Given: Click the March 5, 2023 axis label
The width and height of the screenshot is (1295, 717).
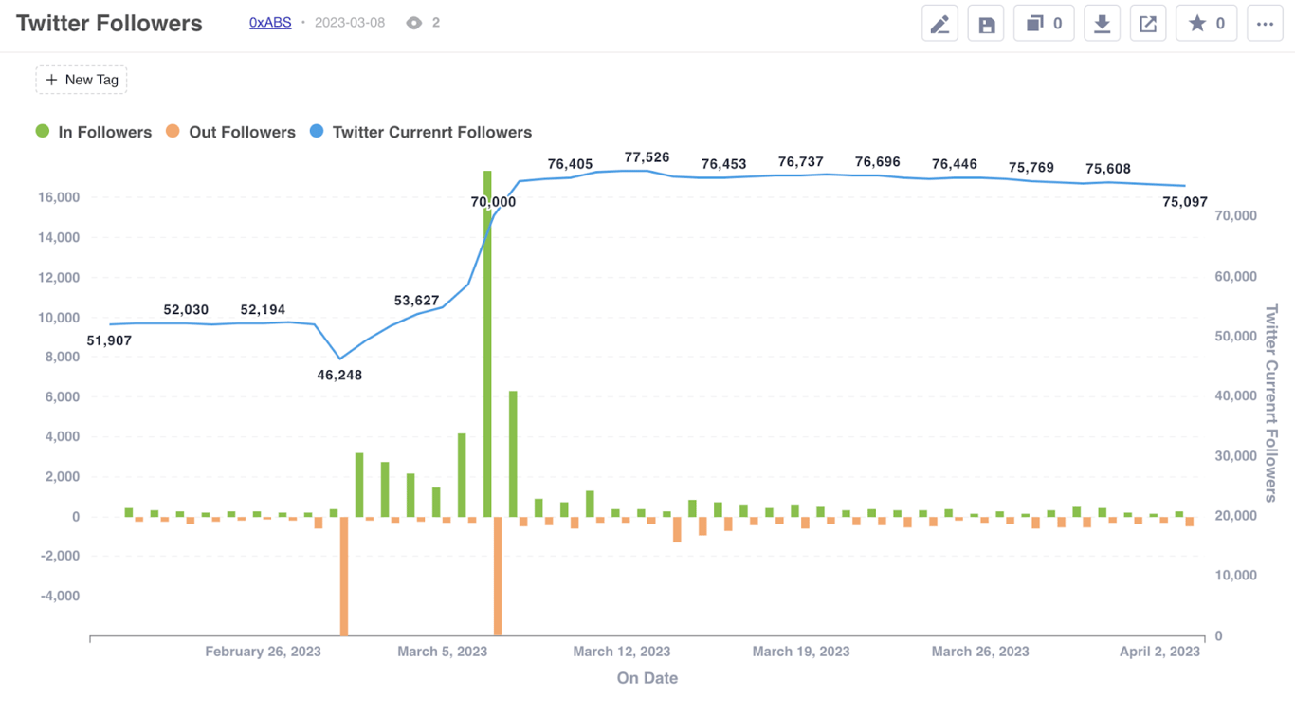Looking at the screenshot, I should point(443,652).
